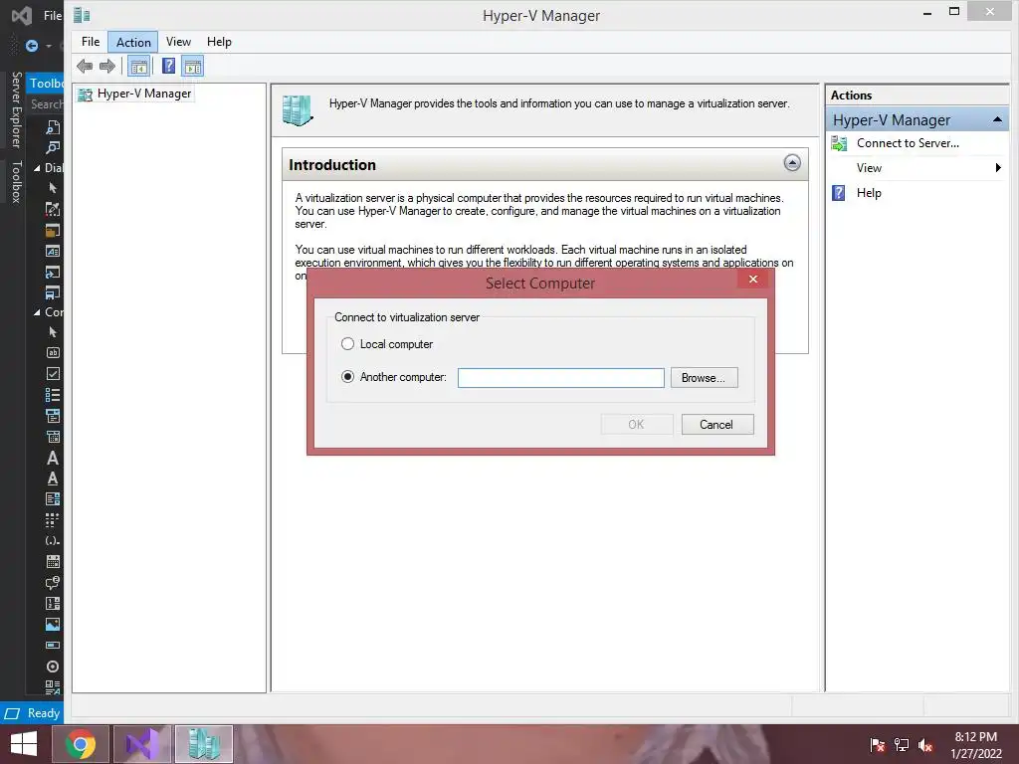Click the Forward arrow in Hyper-V toolbar

tap(107, 66)
